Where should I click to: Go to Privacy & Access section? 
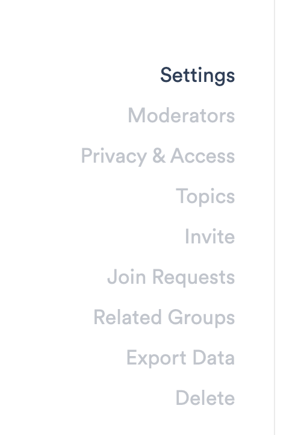(158, 156)
